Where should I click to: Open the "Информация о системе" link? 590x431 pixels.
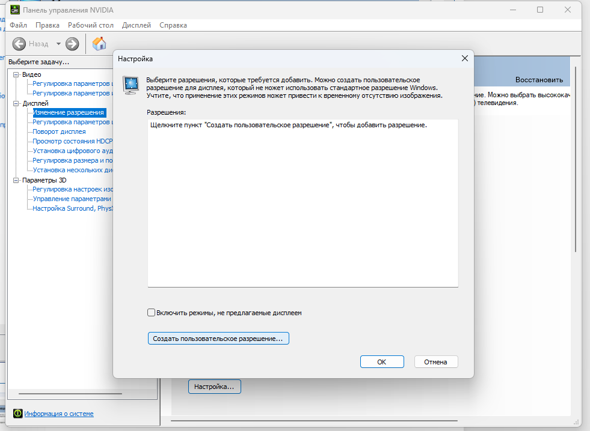[x=59, y=414]
